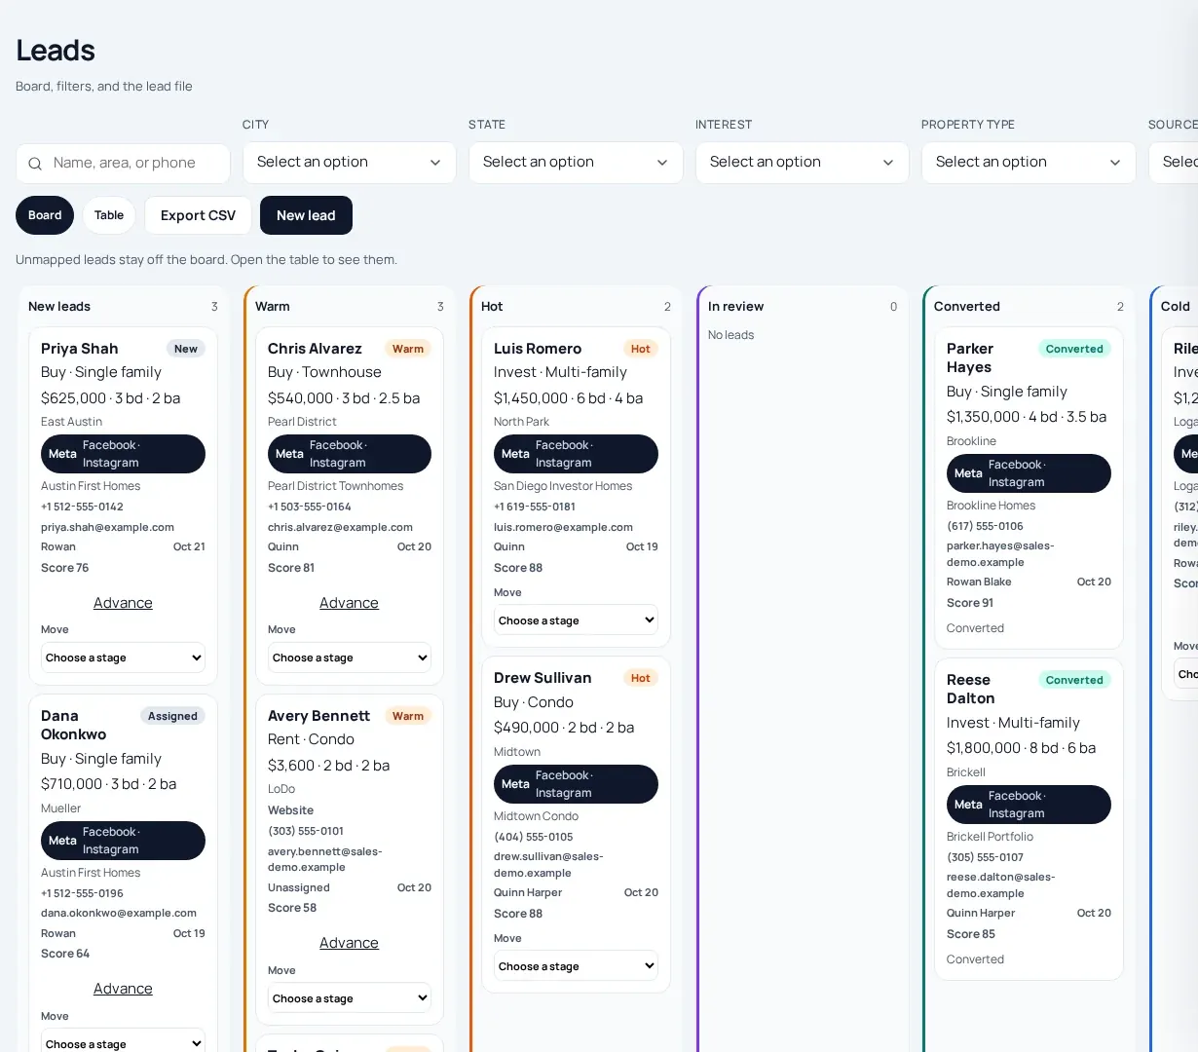Choose a stage for Luis Romero
The image size is (1198, 1052).
pos(576,620)
